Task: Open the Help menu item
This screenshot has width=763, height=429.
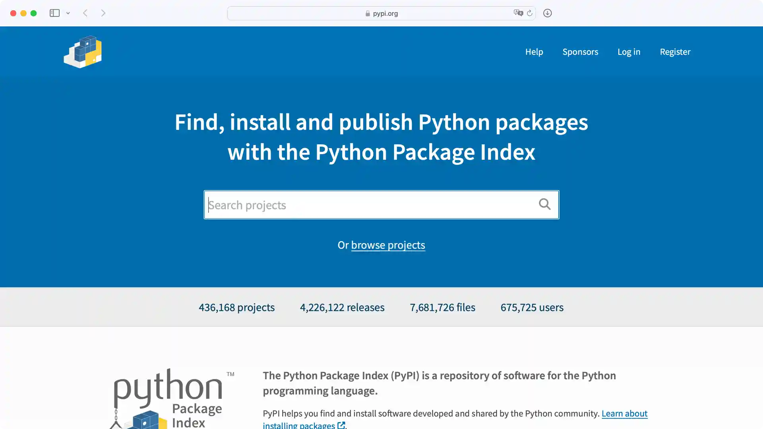Action: [x=534, y=52]
